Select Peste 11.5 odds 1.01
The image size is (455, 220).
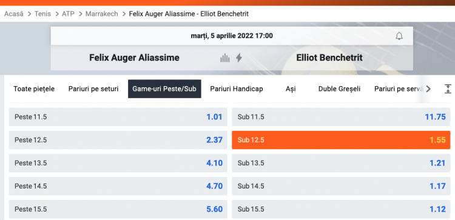pyautogui.click(x=118, y=117)
